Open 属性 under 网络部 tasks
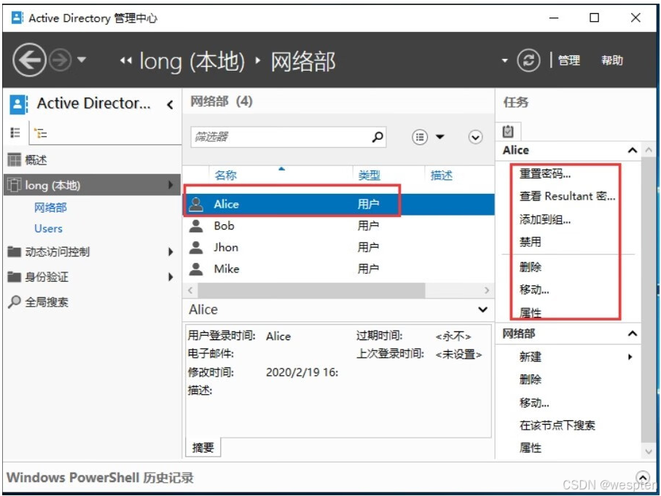The image size is (661, 496). 531,448
